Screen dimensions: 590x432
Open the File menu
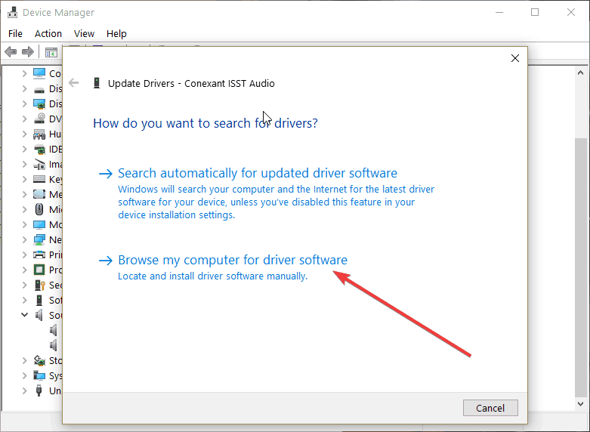click(15, 34)
